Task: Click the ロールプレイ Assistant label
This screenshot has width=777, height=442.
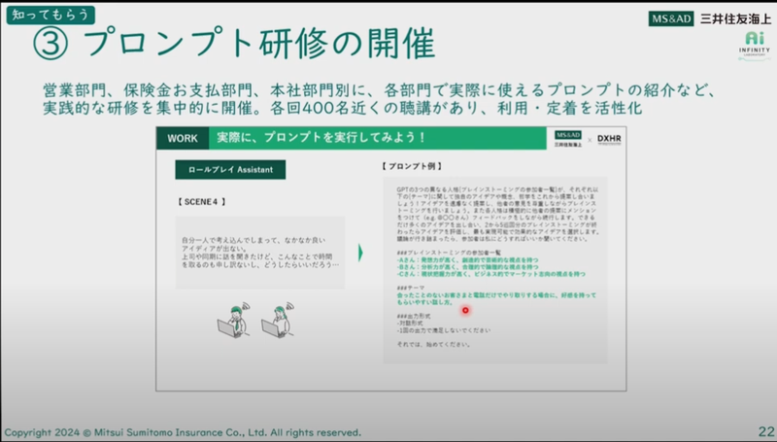Action: (x=230, y=169)
